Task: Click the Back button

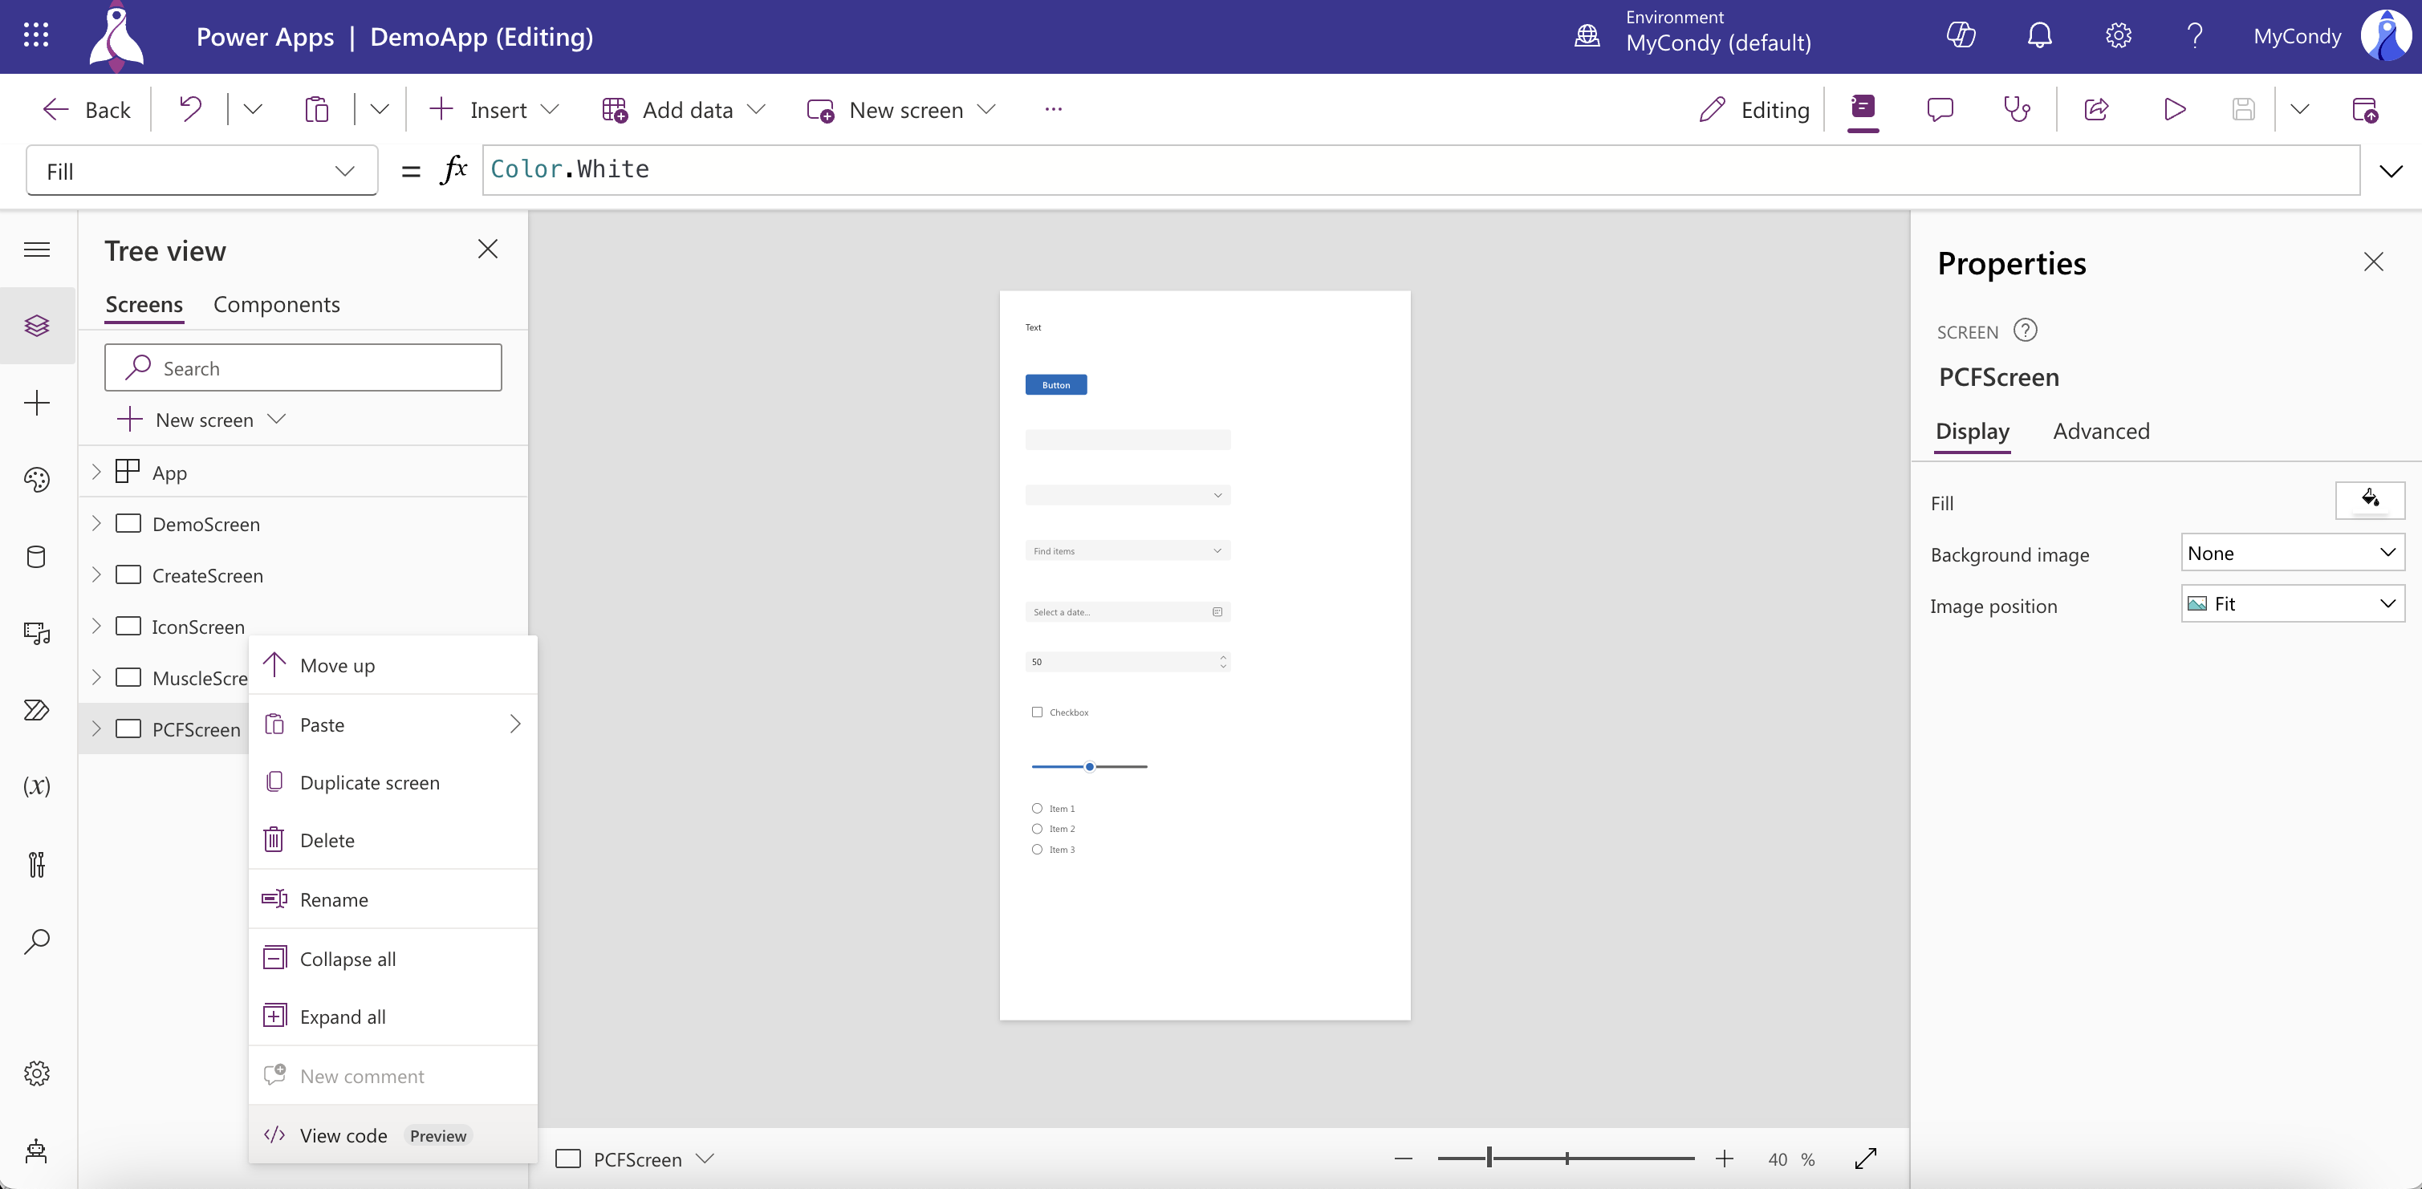Action: click(87, 110)
